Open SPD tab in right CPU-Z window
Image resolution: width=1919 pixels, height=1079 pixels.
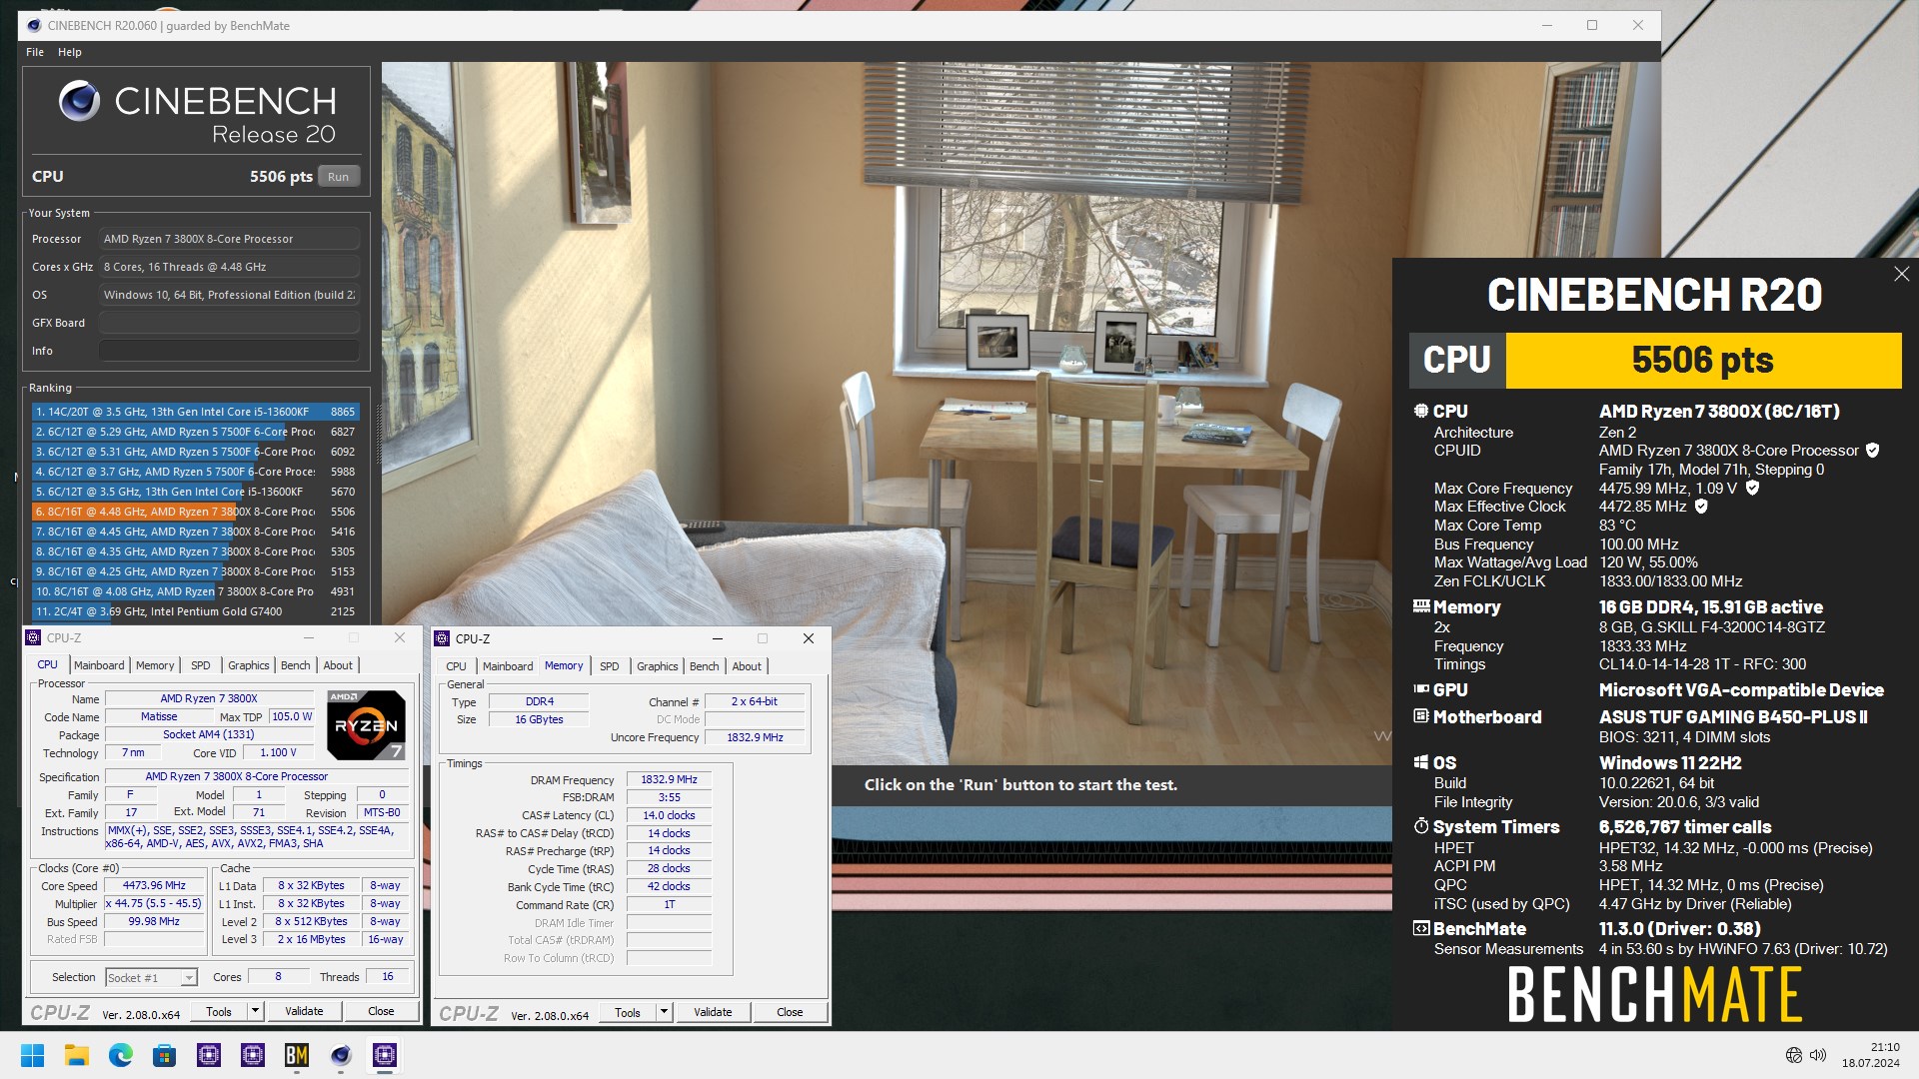point(610,666)
